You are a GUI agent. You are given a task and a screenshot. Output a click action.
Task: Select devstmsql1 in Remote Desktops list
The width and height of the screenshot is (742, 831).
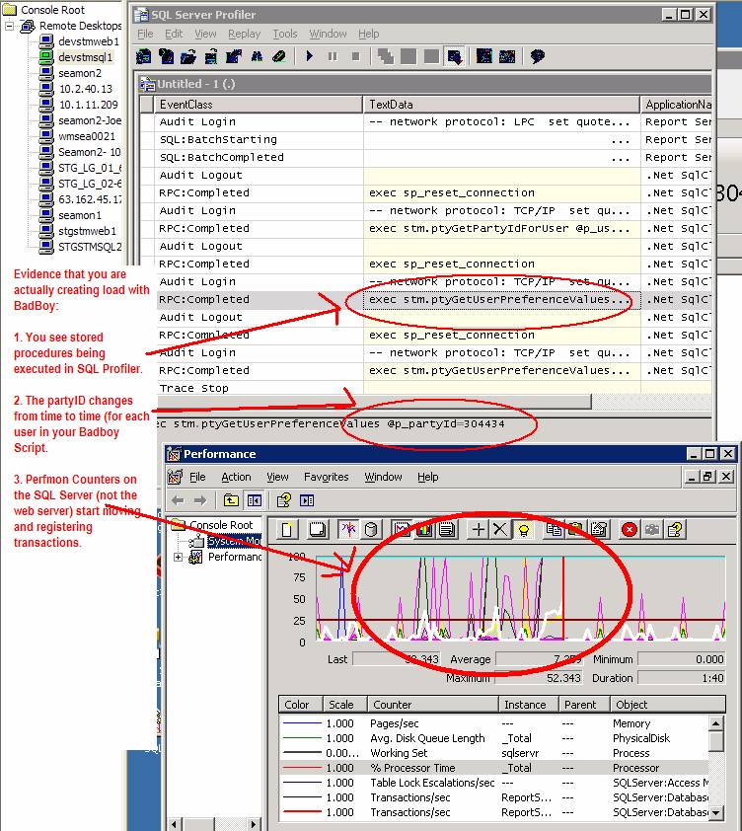tap(85, 57)
